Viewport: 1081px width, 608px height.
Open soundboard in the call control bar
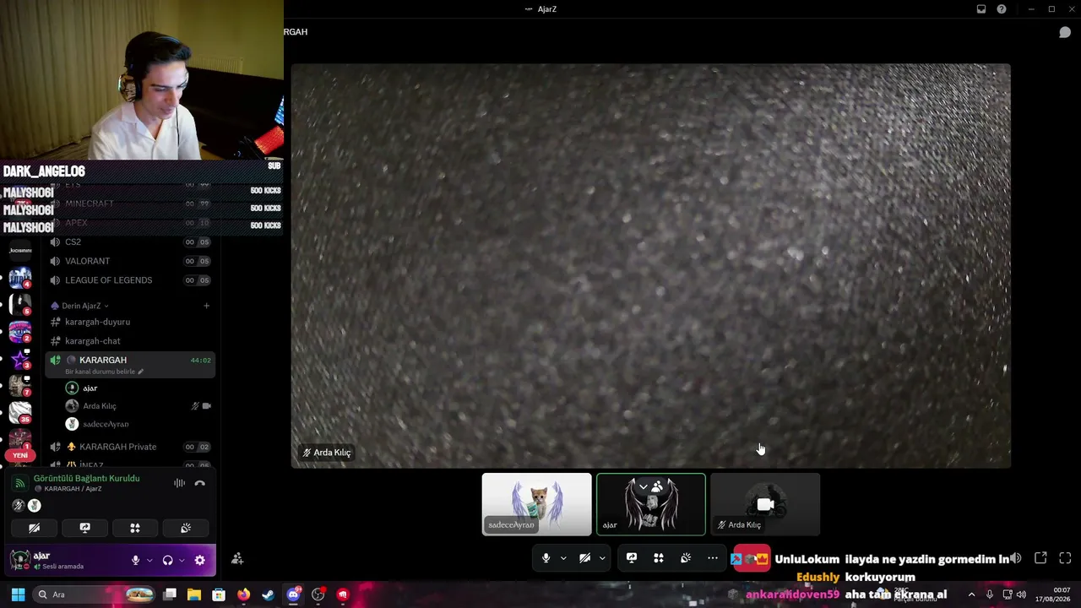click(686, 558)
